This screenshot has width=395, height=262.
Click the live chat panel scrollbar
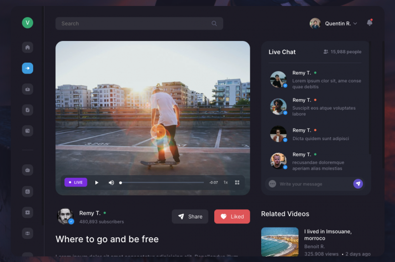tap(370, 98)
